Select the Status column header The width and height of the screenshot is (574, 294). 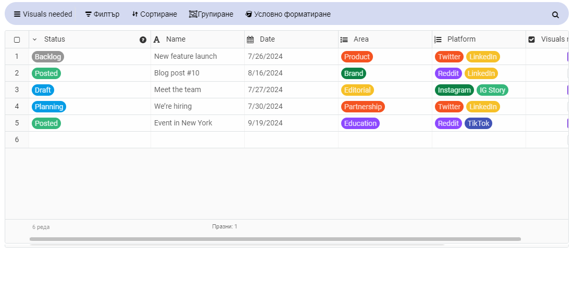[90, 40]
